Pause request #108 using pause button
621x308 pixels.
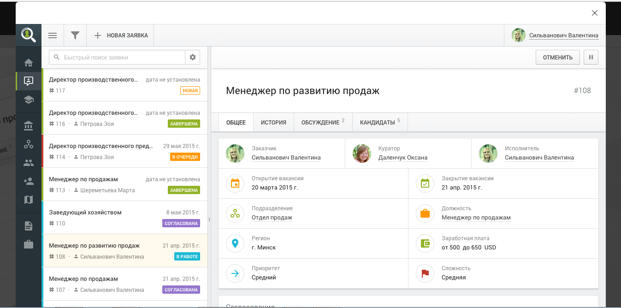[591, 57]
